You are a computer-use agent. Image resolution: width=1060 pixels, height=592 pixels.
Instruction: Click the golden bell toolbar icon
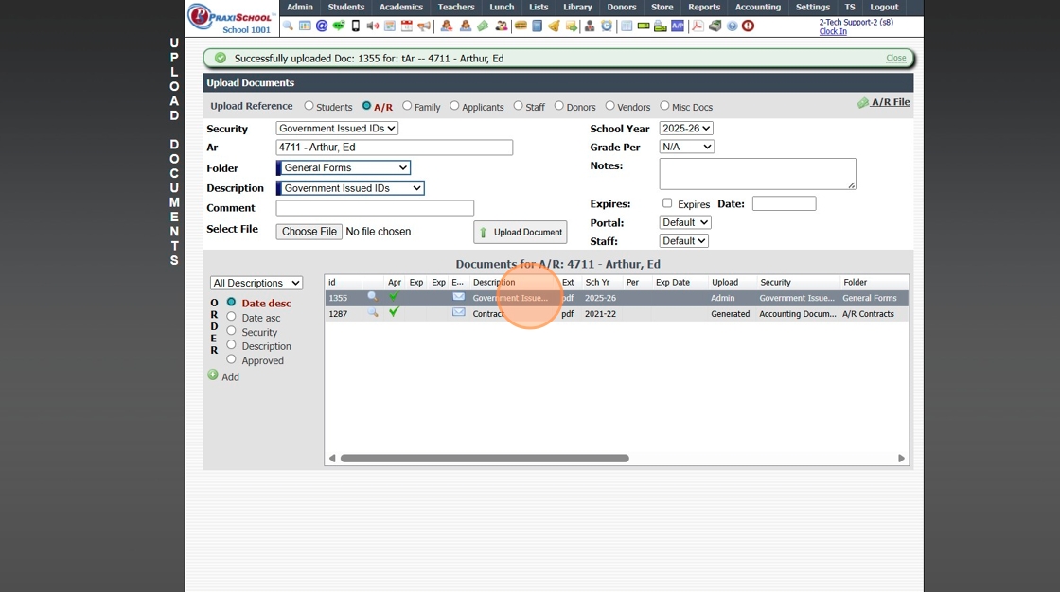coord(554,26)
